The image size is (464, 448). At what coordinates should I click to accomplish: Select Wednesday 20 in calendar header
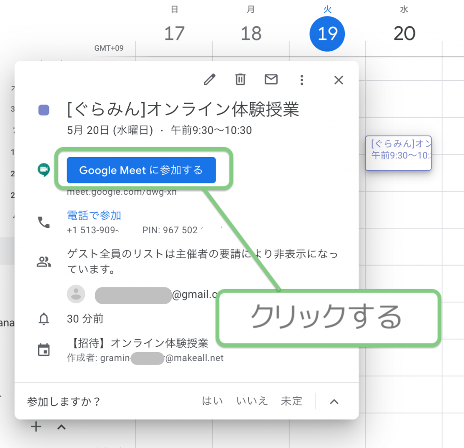404,33
